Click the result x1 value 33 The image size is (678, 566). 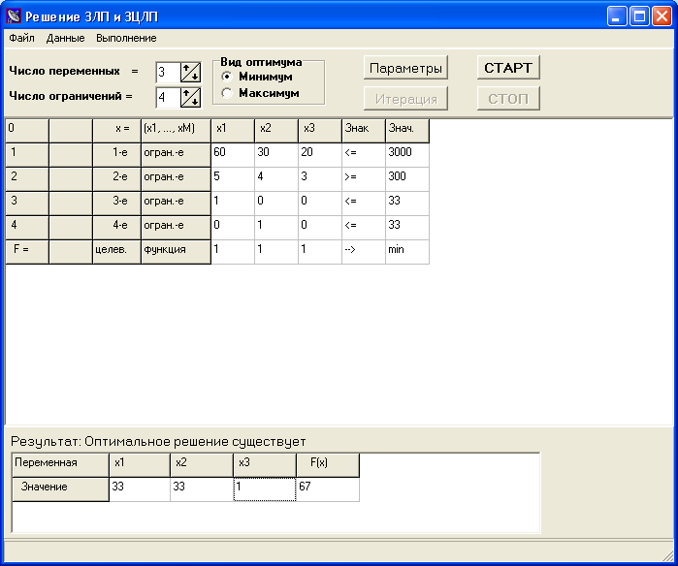pyautogui.click(x=140, y=489)
